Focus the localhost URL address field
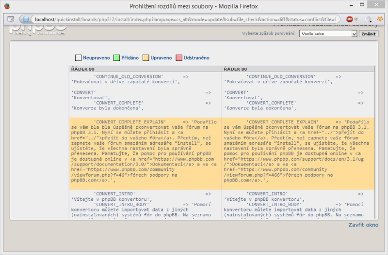 pos(185,19)
